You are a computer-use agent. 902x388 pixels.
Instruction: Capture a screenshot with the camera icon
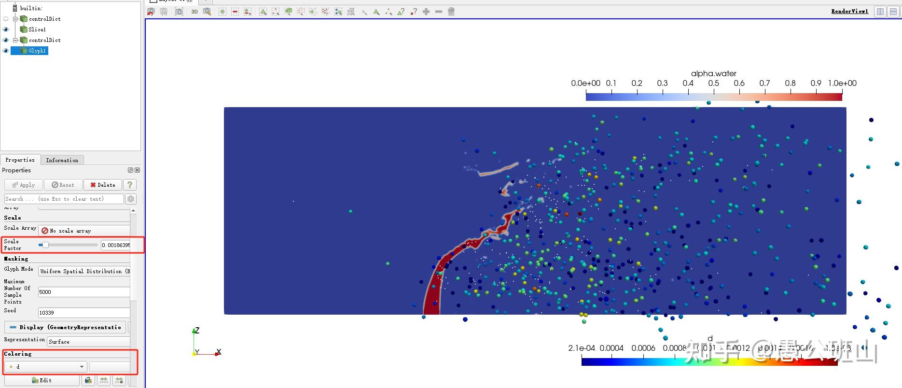(x=179, y=12)
